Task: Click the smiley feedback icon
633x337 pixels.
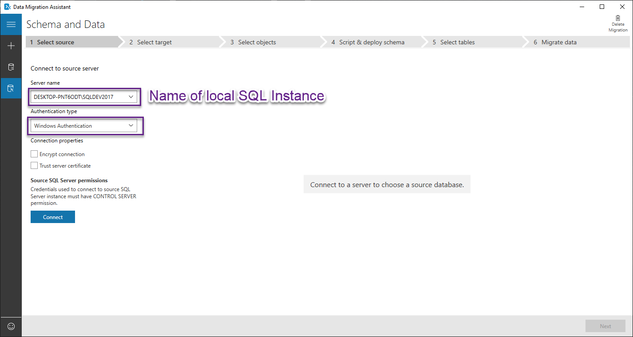Action: 11,326
